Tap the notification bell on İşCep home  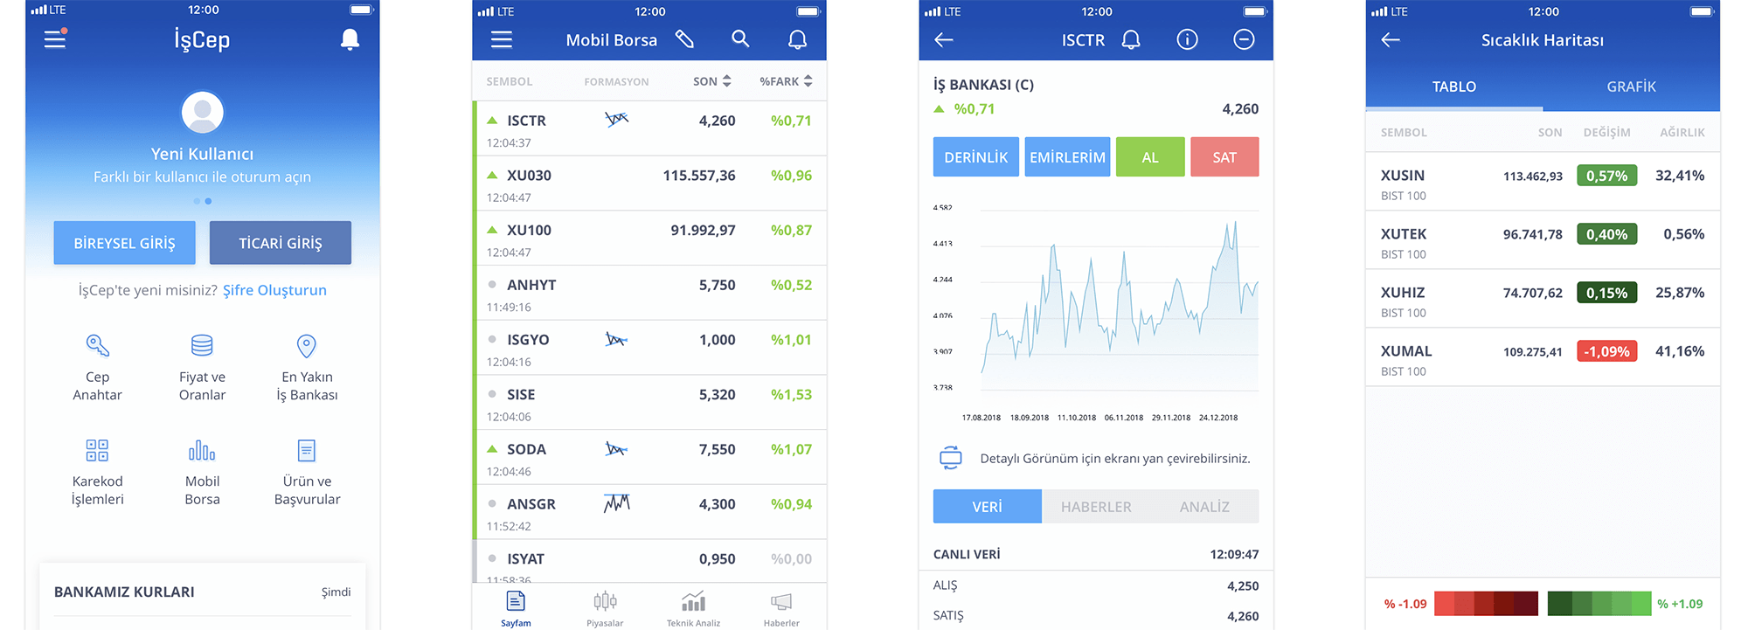click(x=350, y=39)
